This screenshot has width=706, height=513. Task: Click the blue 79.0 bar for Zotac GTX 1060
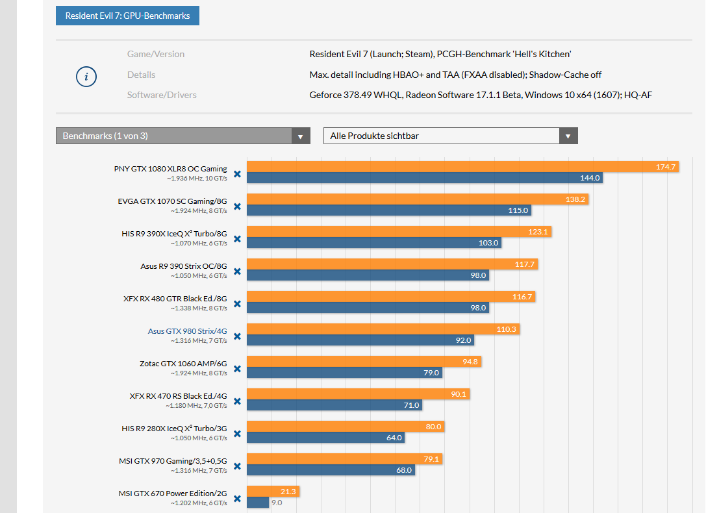click(x=344, y=373)
